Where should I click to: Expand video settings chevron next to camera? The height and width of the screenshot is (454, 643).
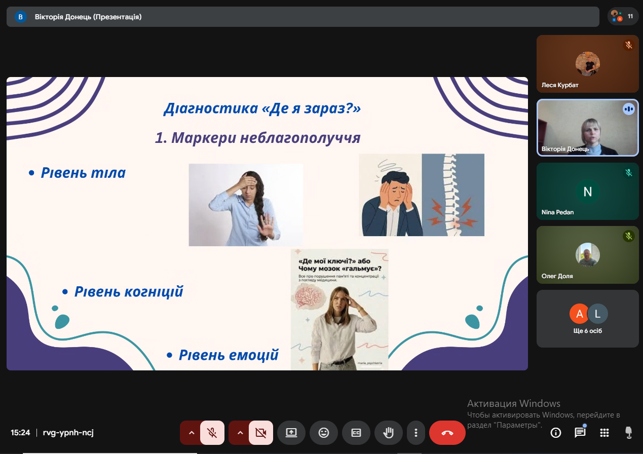240,433
